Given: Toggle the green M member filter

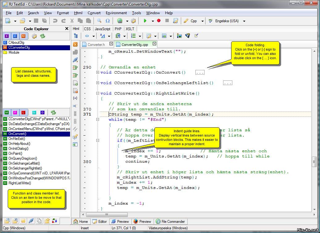Looking at the screenshot, I should tap(6, 112).
